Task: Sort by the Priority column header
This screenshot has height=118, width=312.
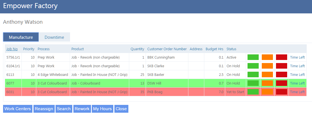Action: pyautogui.click(x=29, y=49)
